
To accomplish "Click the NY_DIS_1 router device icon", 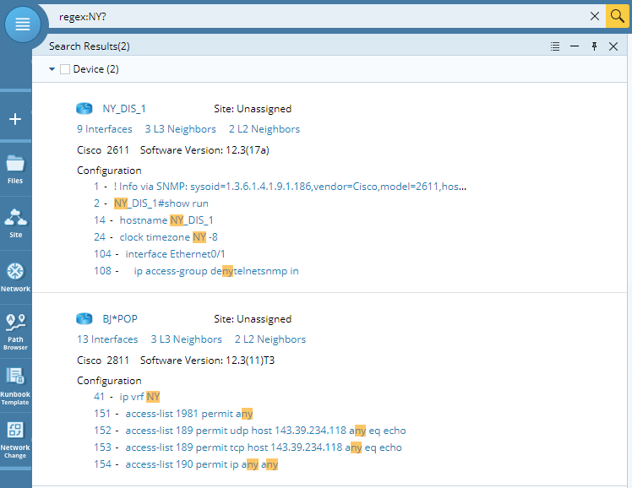I will 84,108.
